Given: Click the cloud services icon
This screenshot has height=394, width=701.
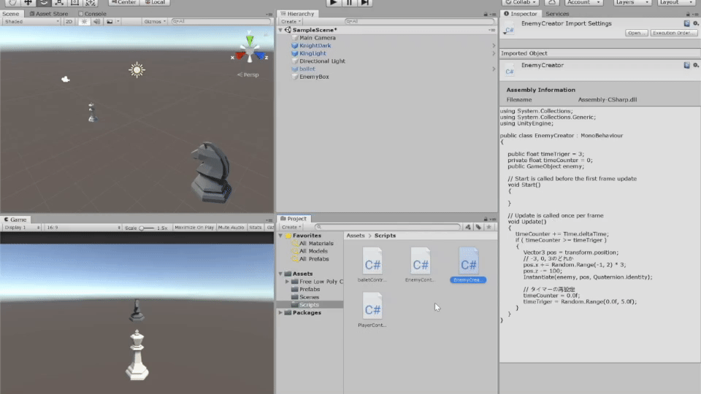Looking at the screenshot, I should (553, 2).
